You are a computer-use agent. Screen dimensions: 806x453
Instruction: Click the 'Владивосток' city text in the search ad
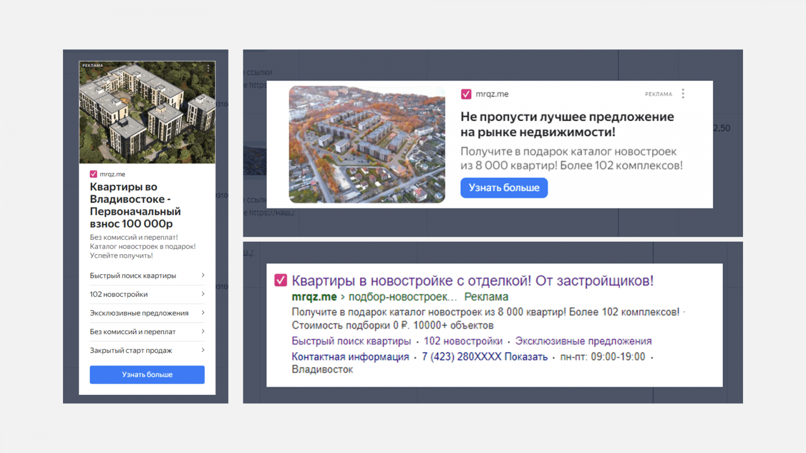tap(322, 369)
